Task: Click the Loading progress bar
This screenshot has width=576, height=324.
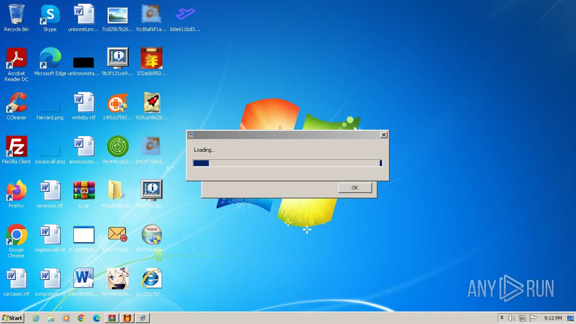Action: [x=288, y=163]
